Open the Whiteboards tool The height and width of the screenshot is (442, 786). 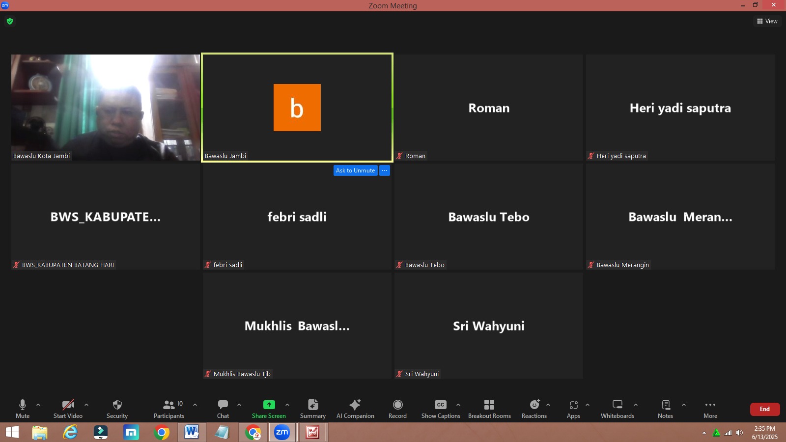pyautogui.click(x=617, y=405)
